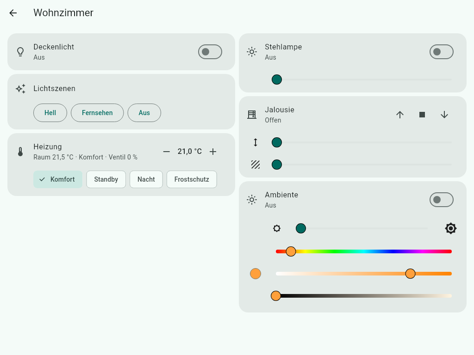474x355 pixels.
Task: Click the Deckenlicht bulb icon
Action: click(x=20, y=52)
